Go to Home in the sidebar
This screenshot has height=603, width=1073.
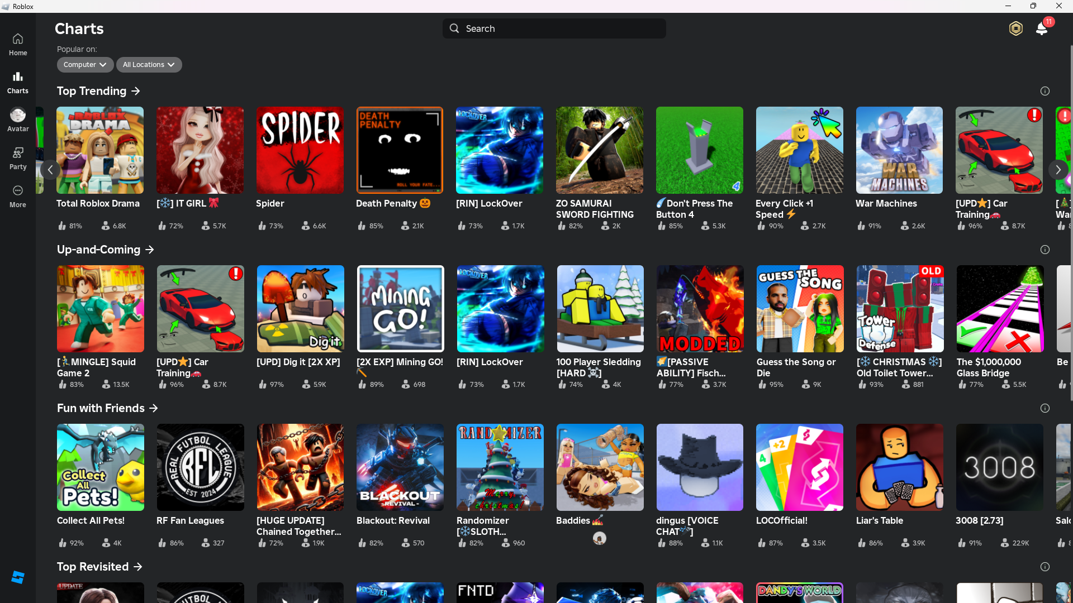pyautogui.click(x=18, y=44)
